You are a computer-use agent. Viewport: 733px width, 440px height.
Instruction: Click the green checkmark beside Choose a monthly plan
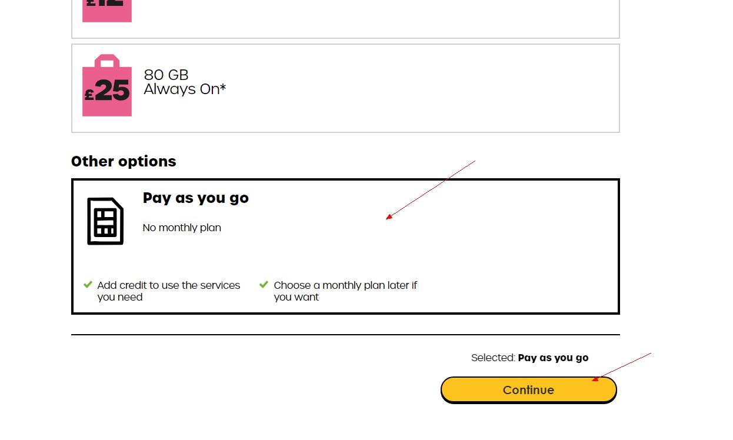coord(264,285)
